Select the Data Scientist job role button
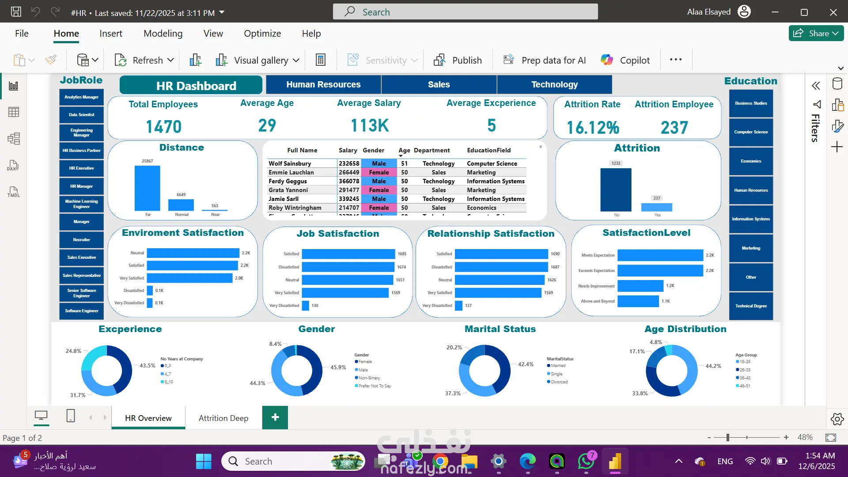The width and height of the screenshot is (848, 477). point(82,114)
